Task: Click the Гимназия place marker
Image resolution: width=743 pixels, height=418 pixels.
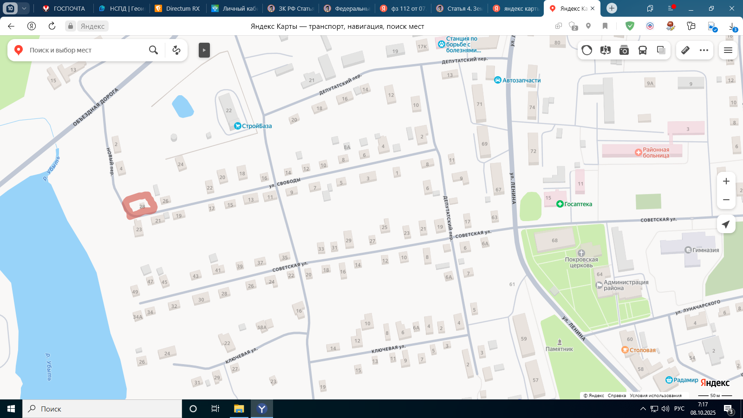Action: (702, 250)
